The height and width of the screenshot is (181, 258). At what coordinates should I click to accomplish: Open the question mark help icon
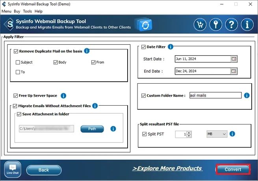[232, 25]
